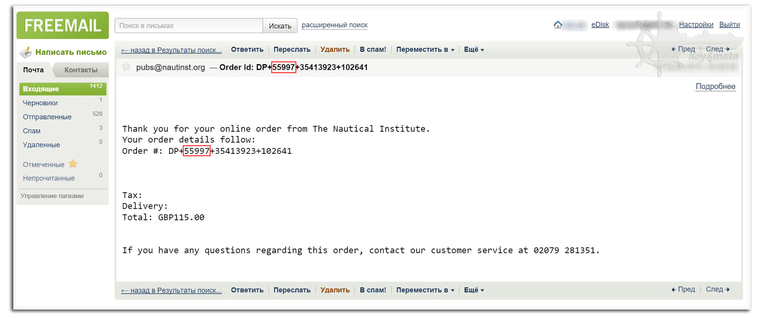The width and height of the screenshot is (763, 316).
Task: Click the top Удалить link to delete
Action: click(335, 50)
